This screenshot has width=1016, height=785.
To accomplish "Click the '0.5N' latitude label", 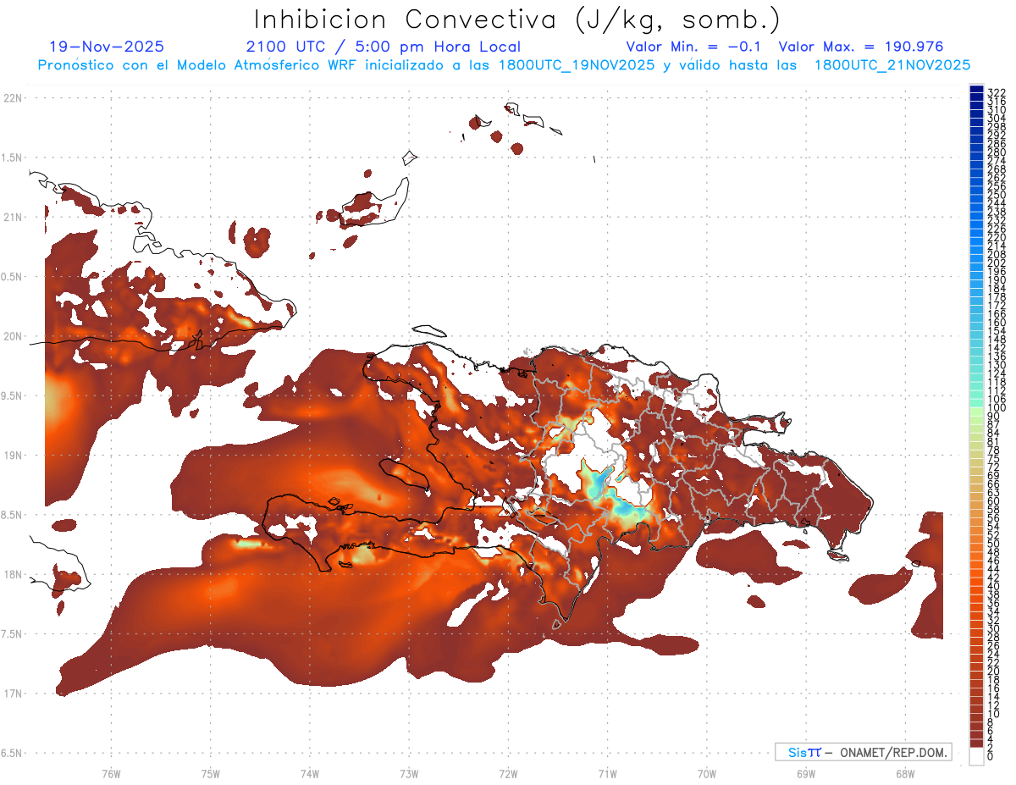I will (12, 277).
